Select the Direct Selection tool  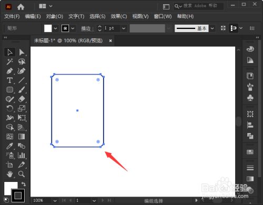[x=22, y=52]
